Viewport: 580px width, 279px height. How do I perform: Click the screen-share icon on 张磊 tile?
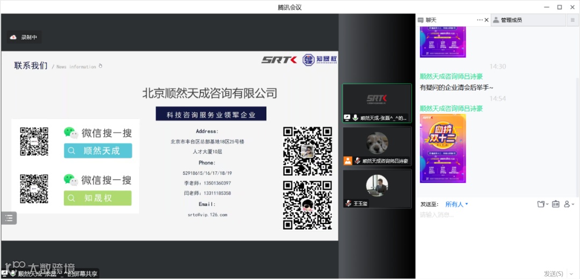[x=347, y=118]
